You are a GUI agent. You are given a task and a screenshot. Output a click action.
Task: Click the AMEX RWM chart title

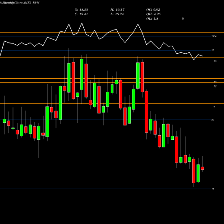(x=31, y=3)
